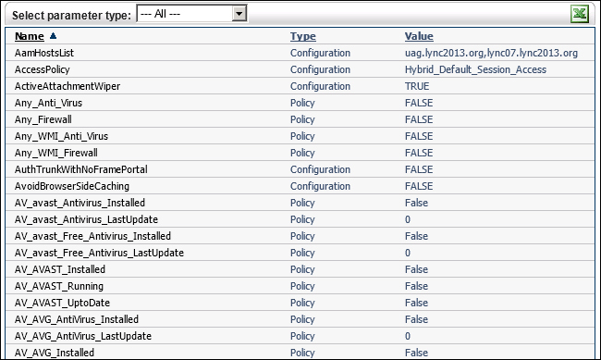Open the Select parameter type dropdown
This screenshot has height=360, width=601.
pos(191,14)
